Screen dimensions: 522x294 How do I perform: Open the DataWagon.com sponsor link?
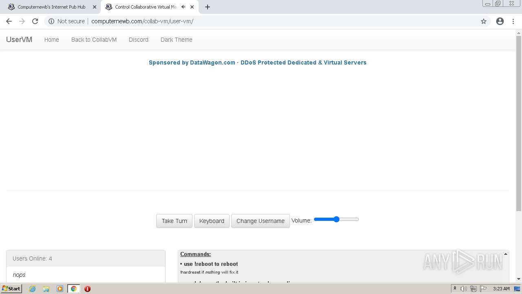pos(258,62)
